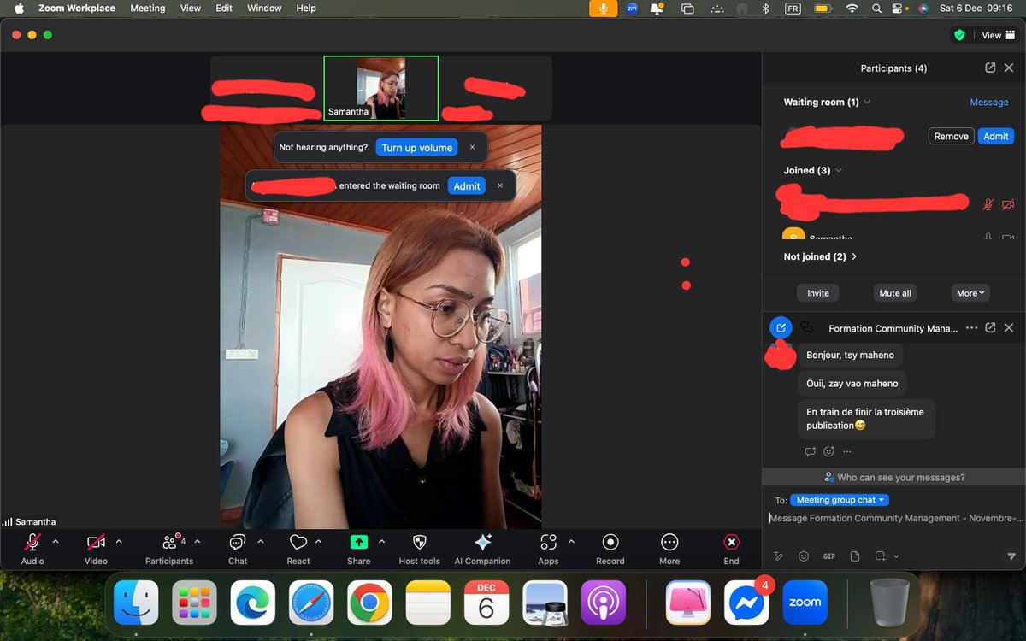Image resolution: width=1026 pixels, height=641 pixels.
Task: Expand the Not joined (2) section
Action: [854, 256]
